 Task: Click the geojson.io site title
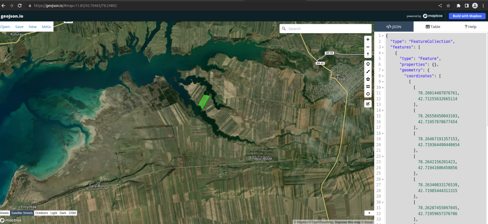12,16
